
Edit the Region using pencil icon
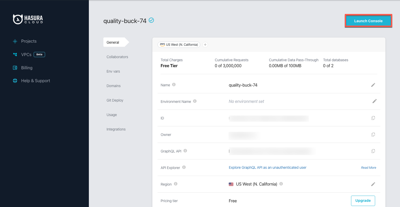[373, 184]
